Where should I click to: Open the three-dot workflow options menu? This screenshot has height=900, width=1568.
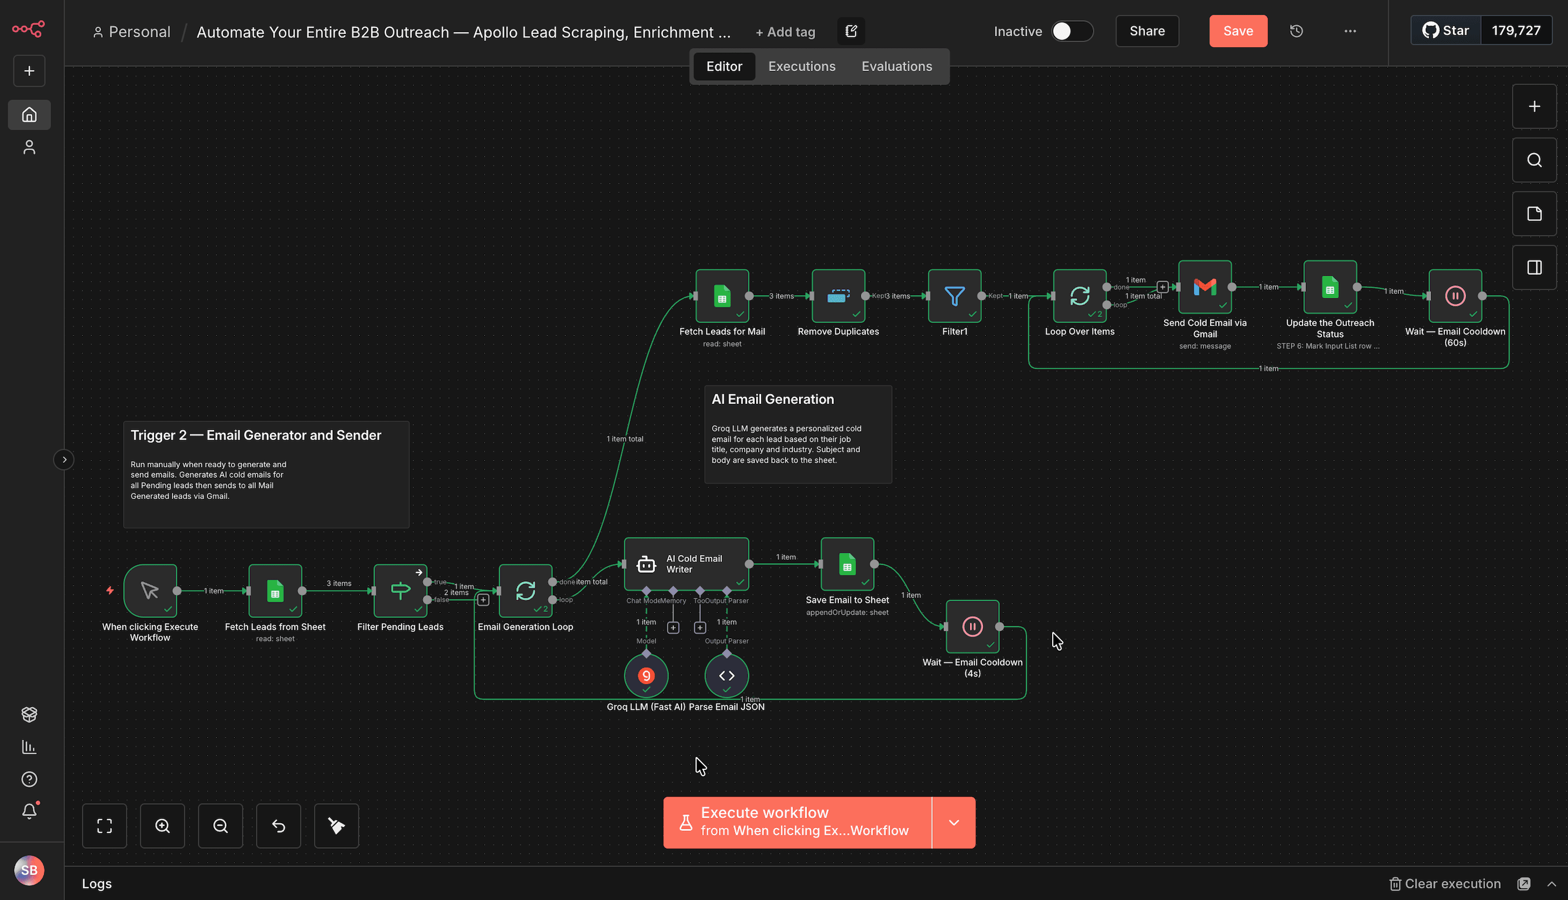[x=1350, y=31]
